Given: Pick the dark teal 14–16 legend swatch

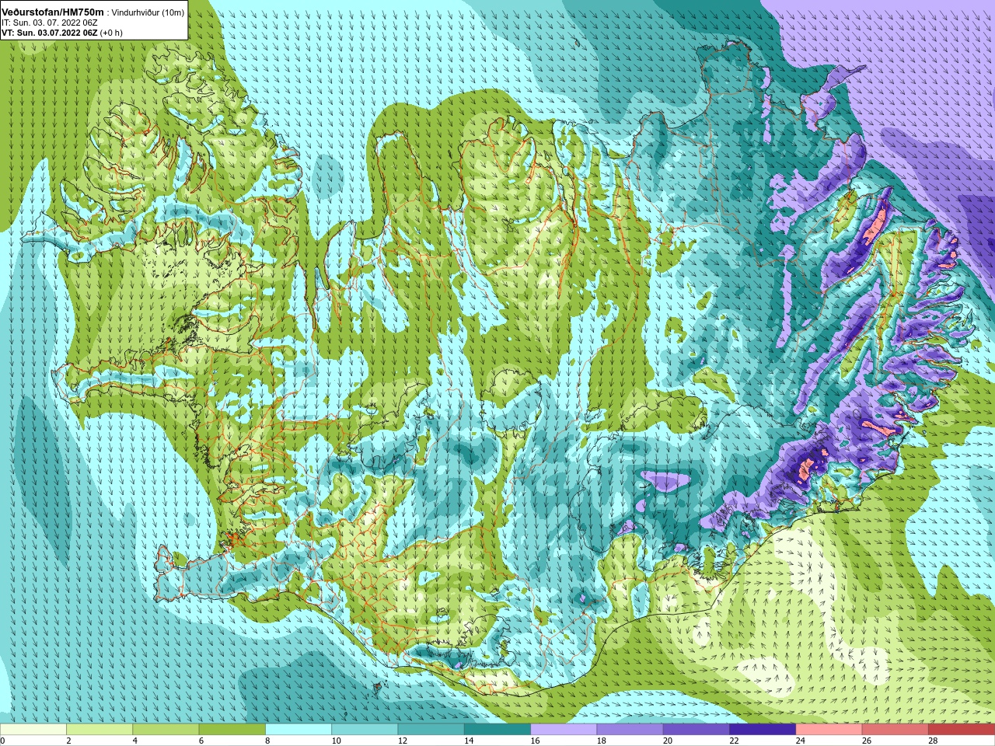Looking at the screenshot, I should click(x=497, y=730).
